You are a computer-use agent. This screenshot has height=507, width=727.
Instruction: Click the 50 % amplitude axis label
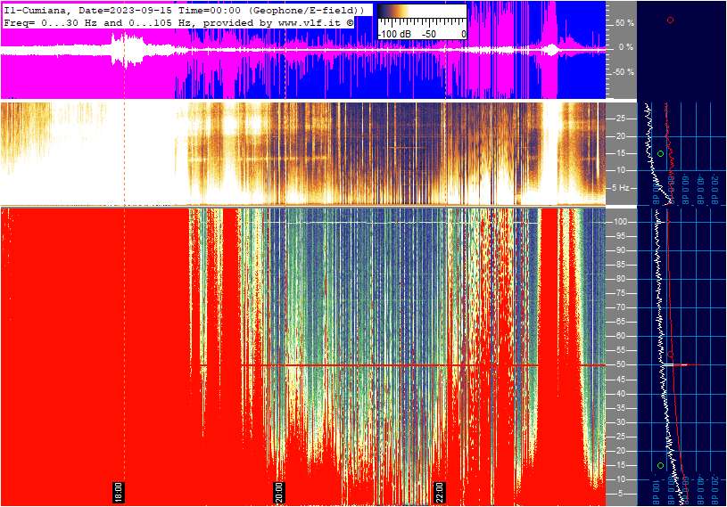pyautogui.click(x=624, y=22)
